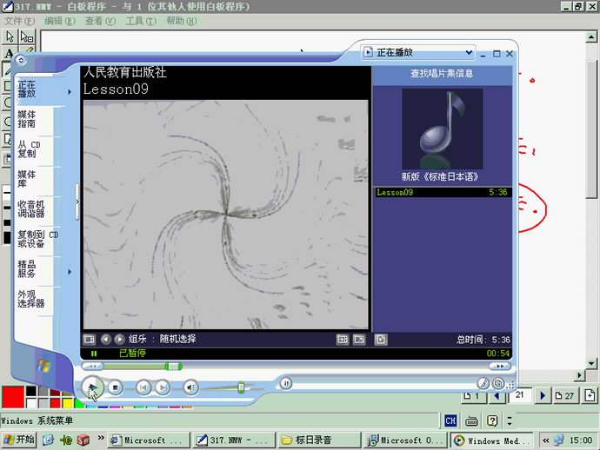Click the Play button in Media Player
Screen dimensions: 600x450
click(x=92, y=387)
